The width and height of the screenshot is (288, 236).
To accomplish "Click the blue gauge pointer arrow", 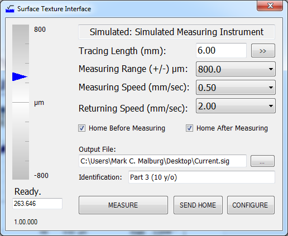I will [x=20, y=76].
